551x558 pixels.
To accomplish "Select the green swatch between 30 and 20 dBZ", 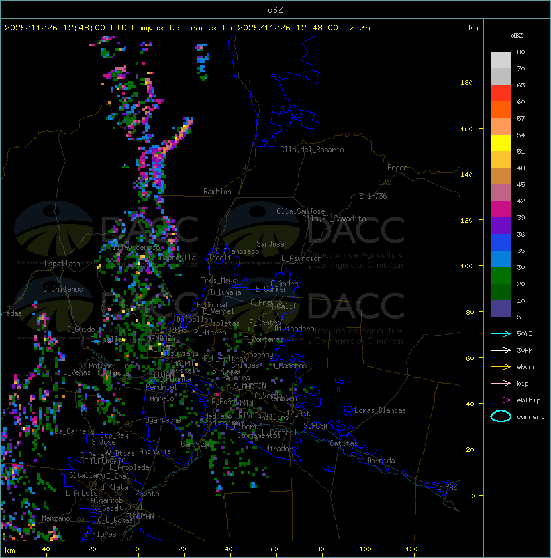I will [x=501, y=276].
